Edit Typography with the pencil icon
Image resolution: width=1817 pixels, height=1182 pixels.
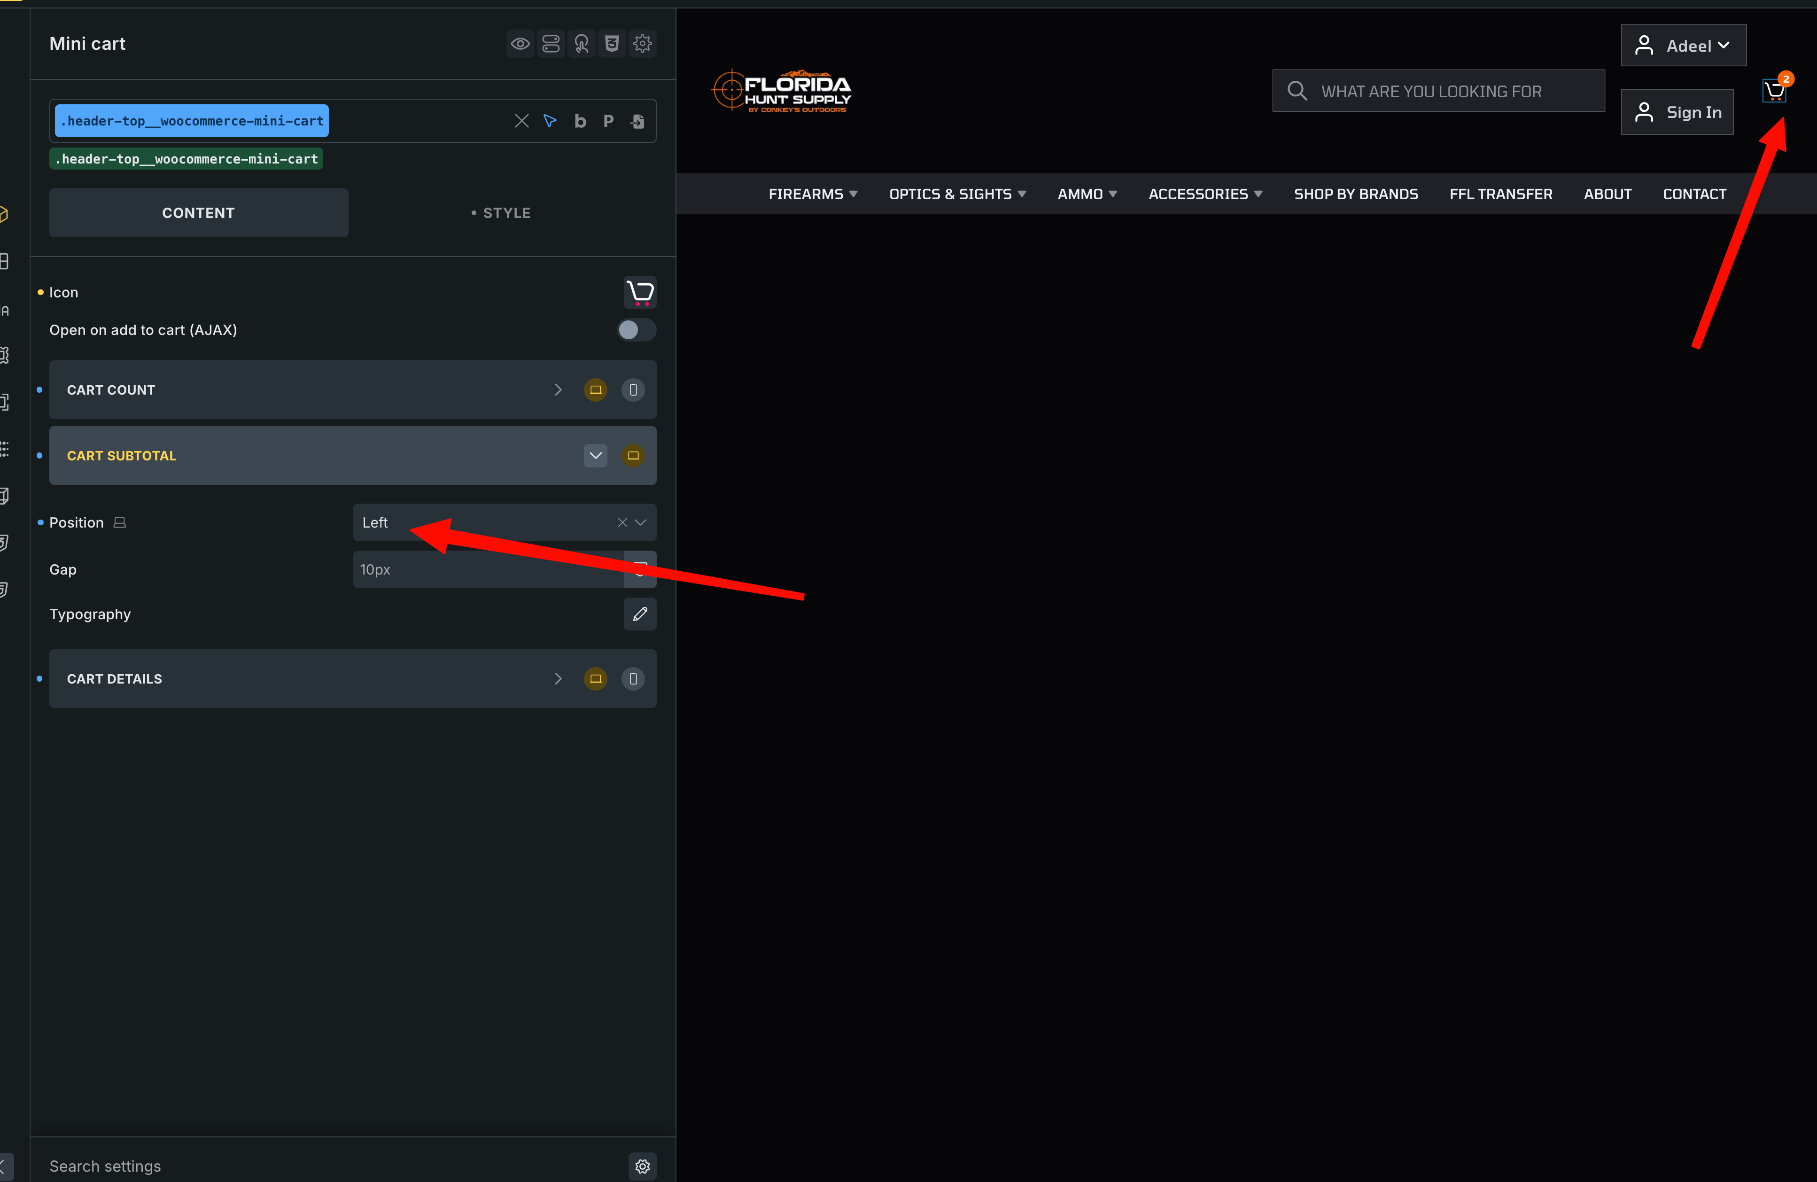[640, 614]
